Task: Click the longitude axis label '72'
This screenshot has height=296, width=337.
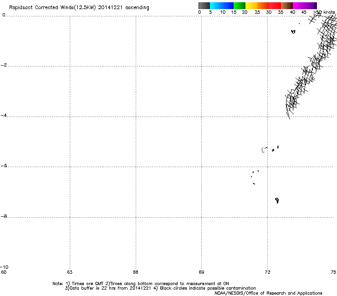Action: 267,272
